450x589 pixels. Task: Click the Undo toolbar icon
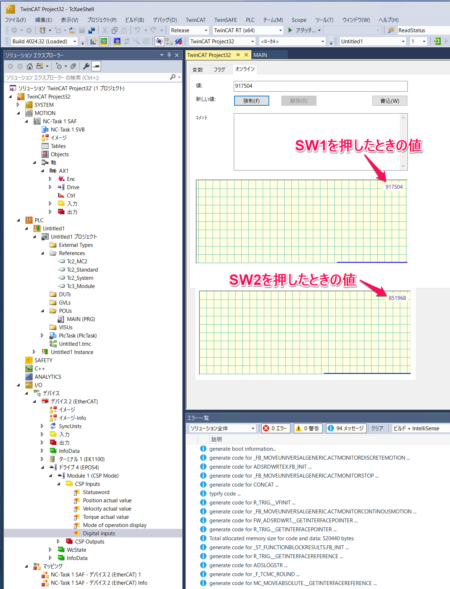(x=137, y=30)
